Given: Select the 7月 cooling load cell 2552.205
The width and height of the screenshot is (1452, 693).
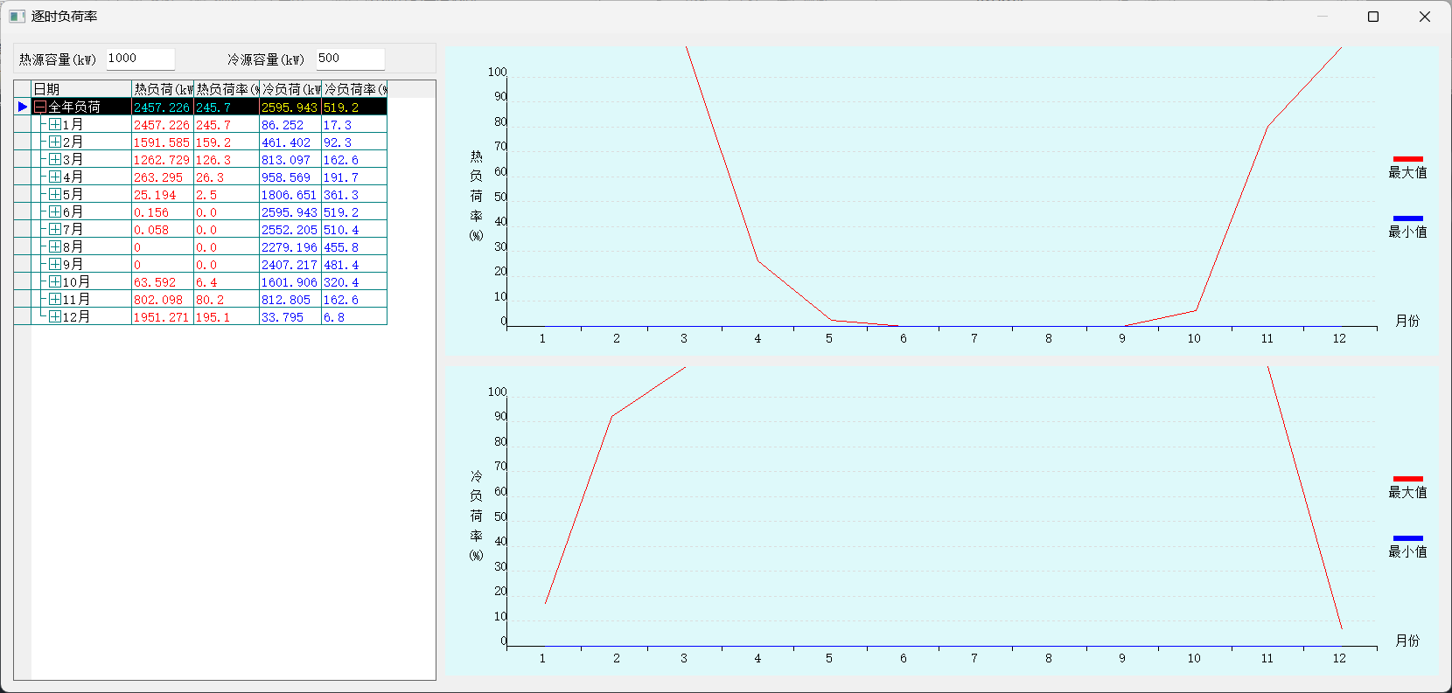Looking at the screenshot, I should 290,230.
